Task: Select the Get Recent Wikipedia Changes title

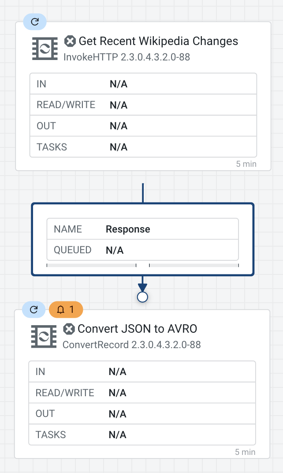Action: [158, 41]
